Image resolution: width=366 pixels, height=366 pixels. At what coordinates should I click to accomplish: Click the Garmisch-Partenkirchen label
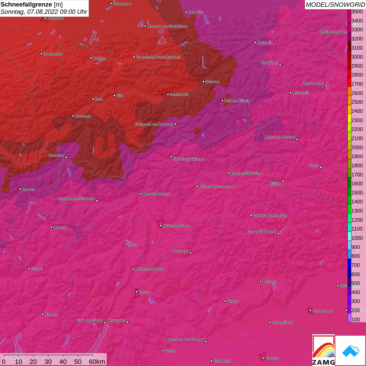(158, 57)
